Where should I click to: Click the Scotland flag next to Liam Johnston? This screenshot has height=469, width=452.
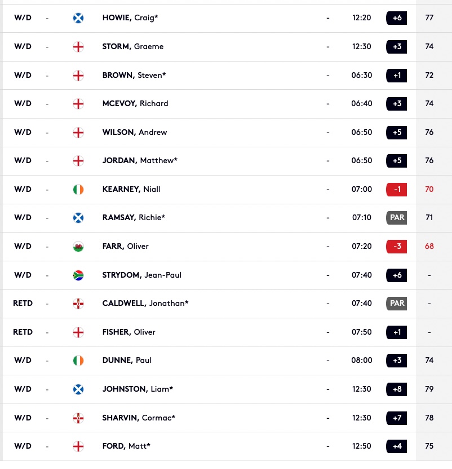[x=78, y=389]
